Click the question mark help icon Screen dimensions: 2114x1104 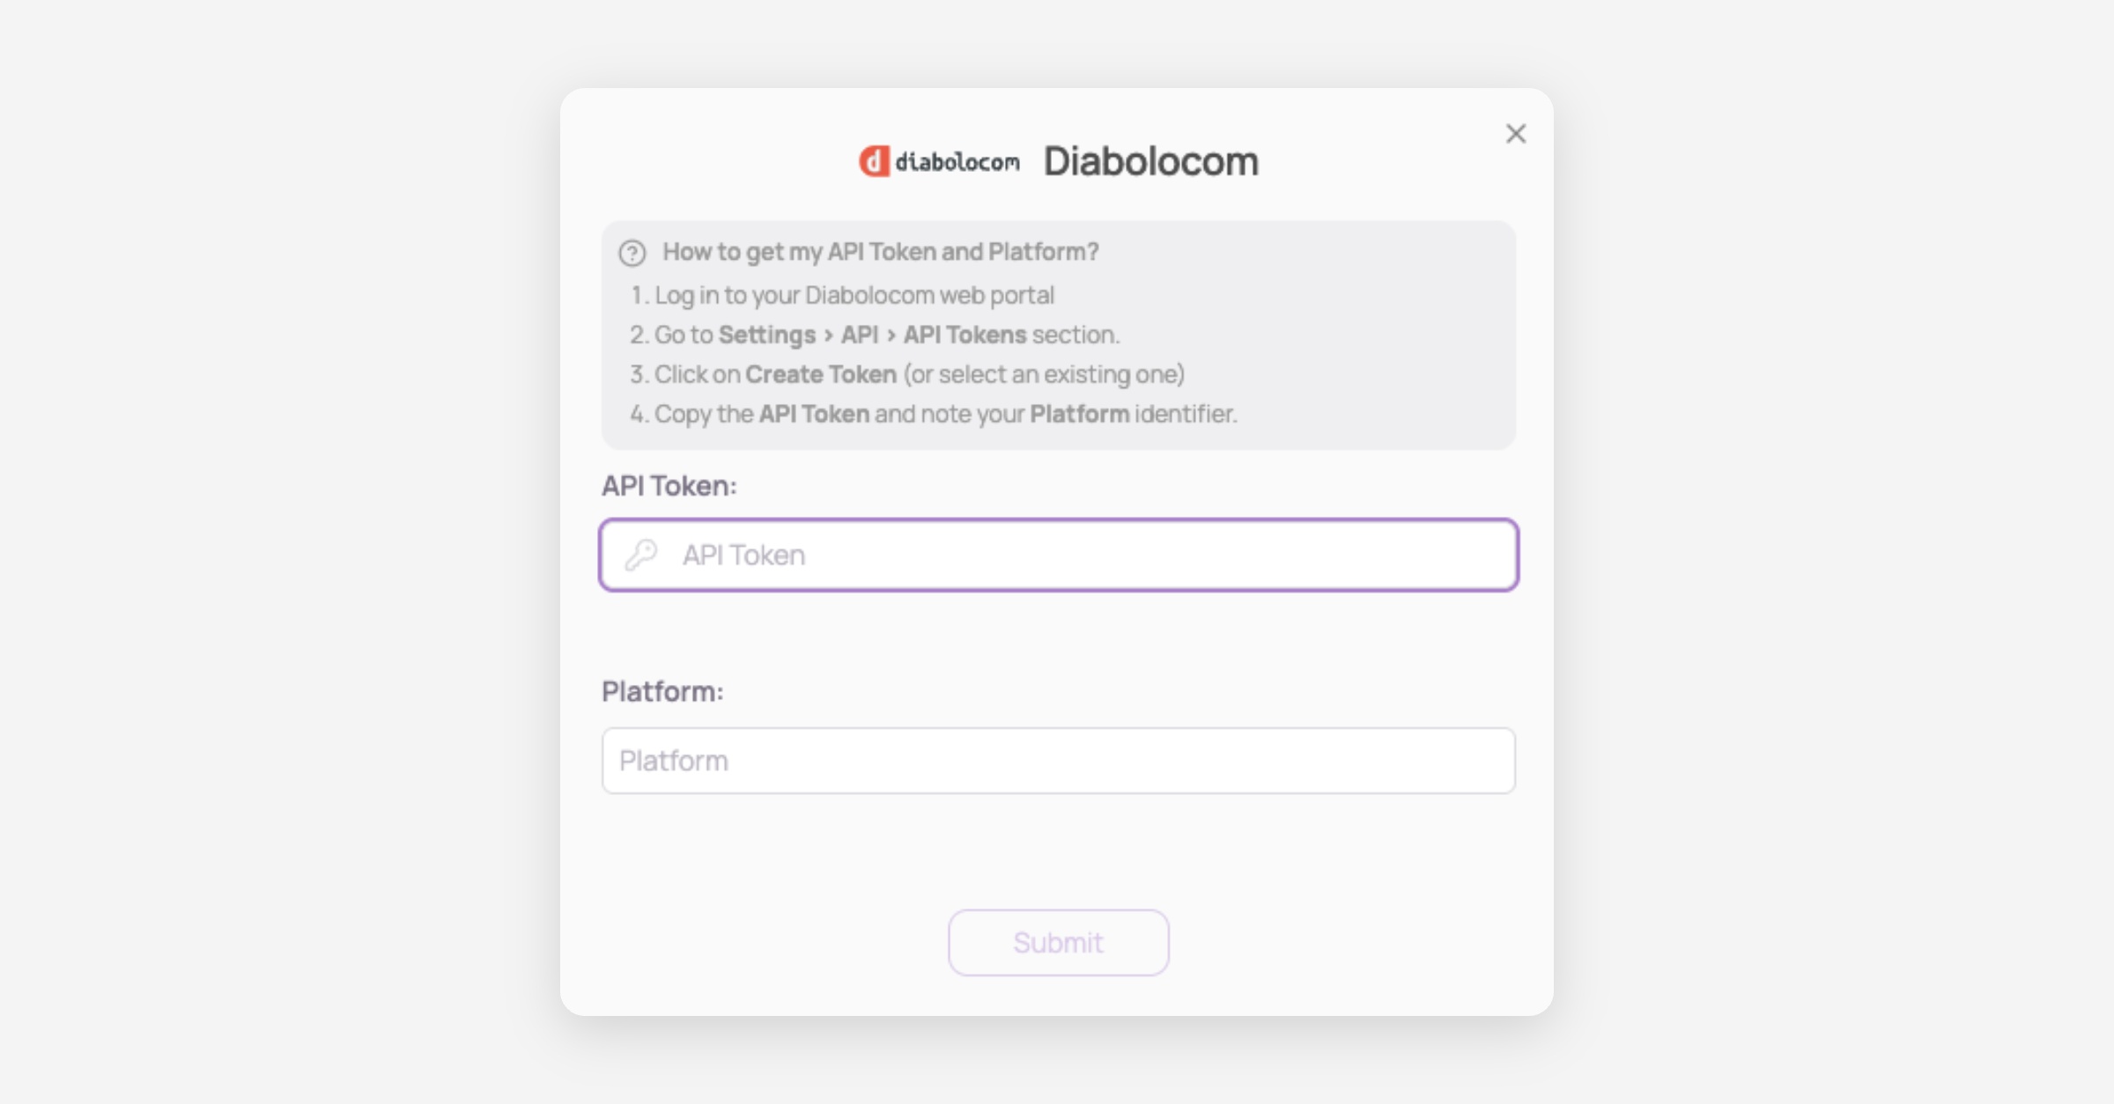[x=632, y=254]
